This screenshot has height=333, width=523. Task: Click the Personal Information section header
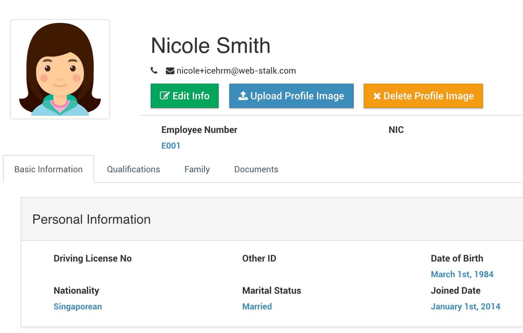coord(91,219)
